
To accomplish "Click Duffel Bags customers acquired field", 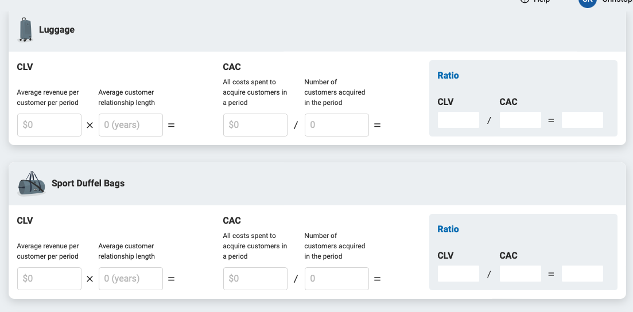I will coord(337,279).
